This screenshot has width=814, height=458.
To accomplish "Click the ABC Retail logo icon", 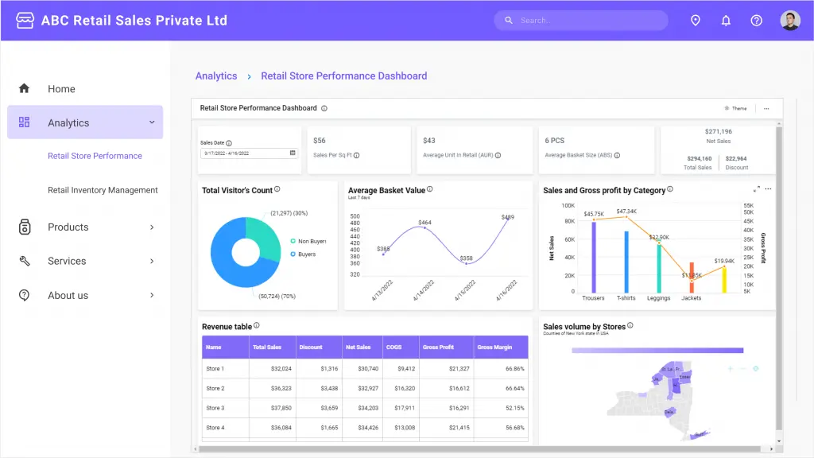I will point(25,20).
